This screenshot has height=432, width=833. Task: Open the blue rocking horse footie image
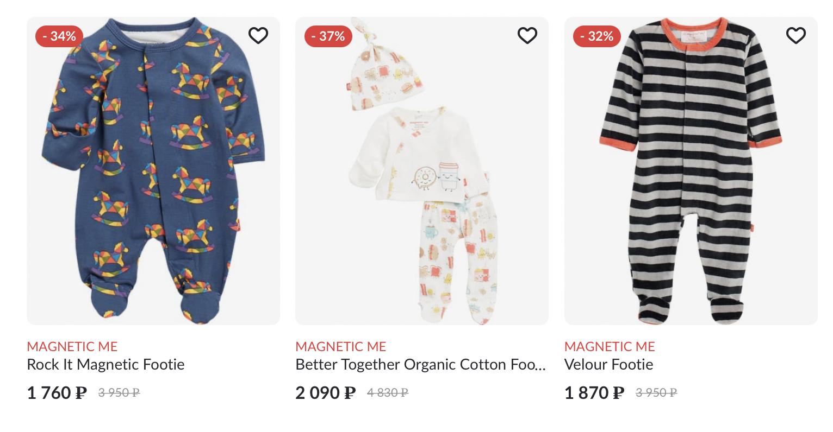(153, 171)
